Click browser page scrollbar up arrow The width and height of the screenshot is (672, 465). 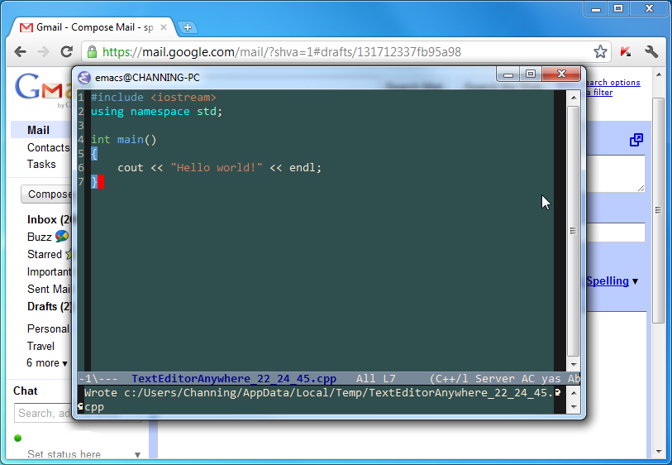(x=658, y=74)
